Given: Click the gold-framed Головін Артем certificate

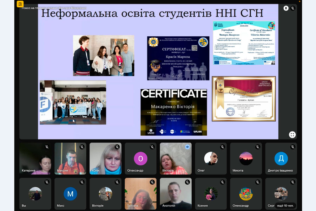Looking at the screenshot, I should (x=244, y=99).
